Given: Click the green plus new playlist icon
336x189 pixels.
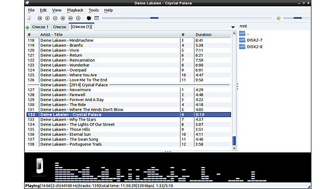Looking at the screenshot, I should point(27,27).
